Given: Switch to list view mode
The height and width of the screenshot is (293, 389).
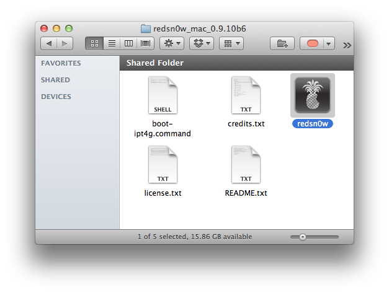Looking at the screenshot, I should pos(112,44).
